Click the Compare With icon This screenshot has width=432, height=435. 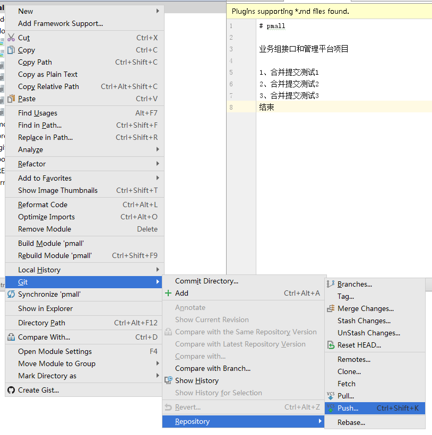[11, 337]
